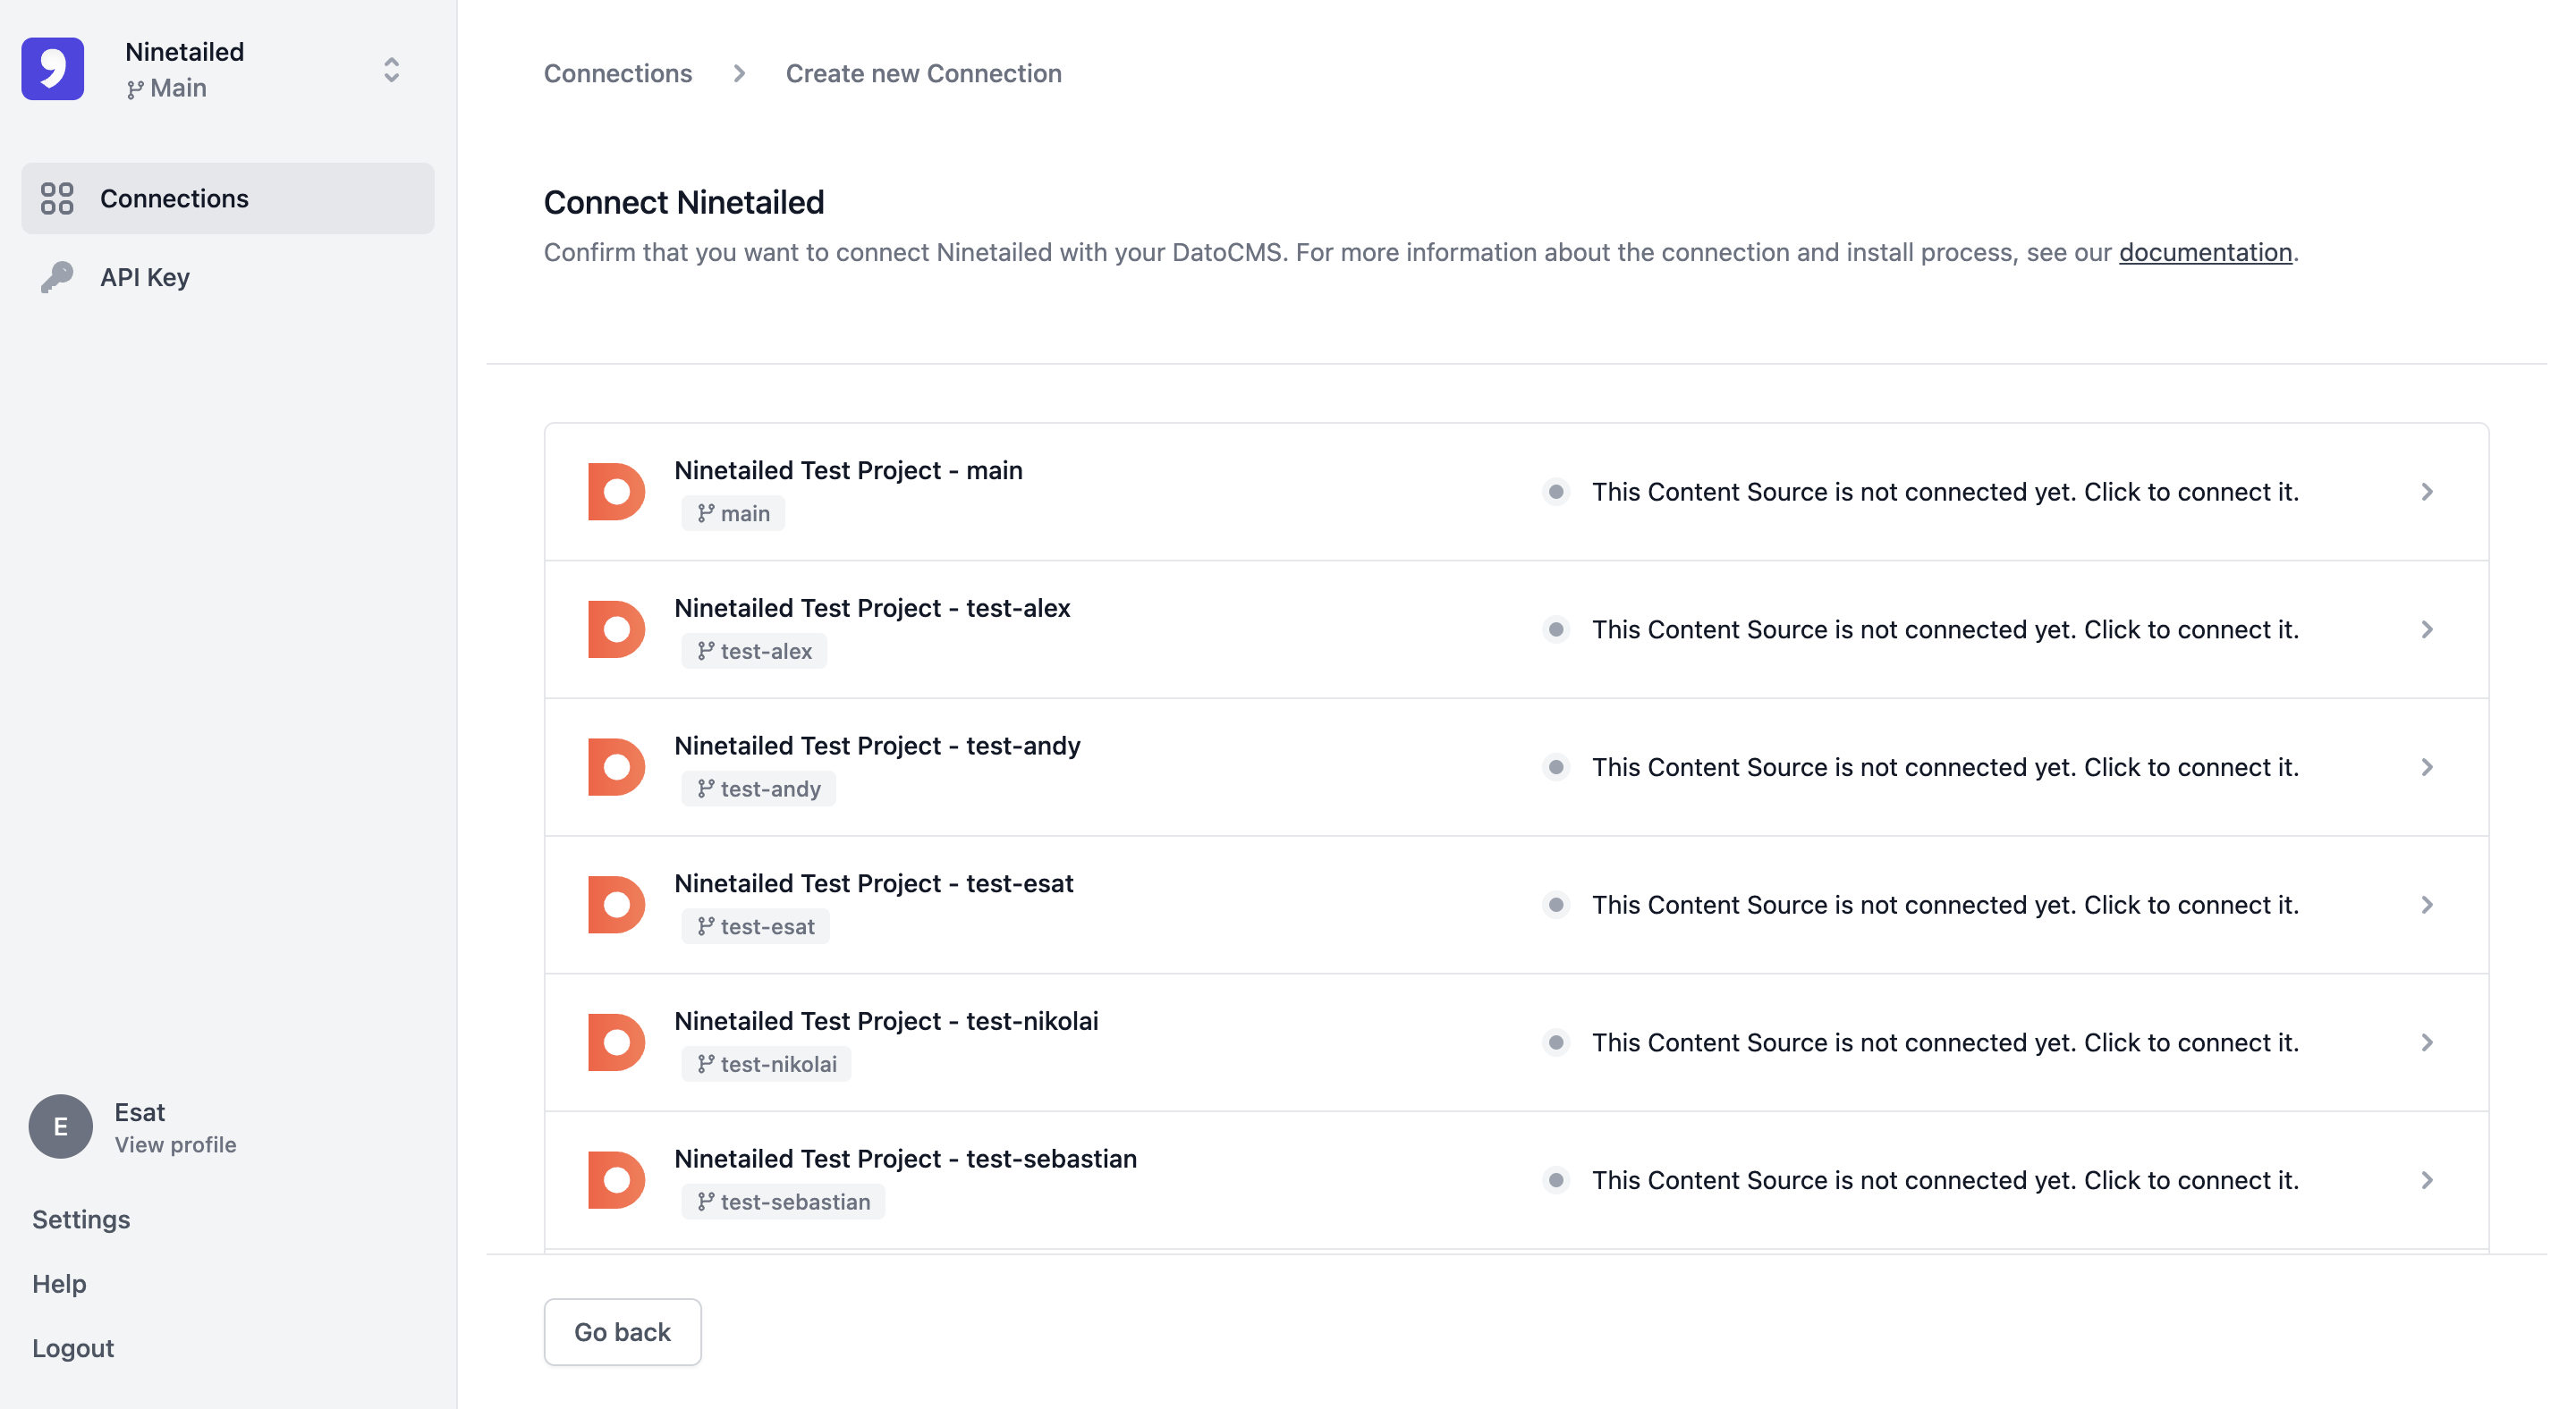Click DatoCMS logo for main project
Screen dimensions: 2576x1409
click(x=616, y=492)
